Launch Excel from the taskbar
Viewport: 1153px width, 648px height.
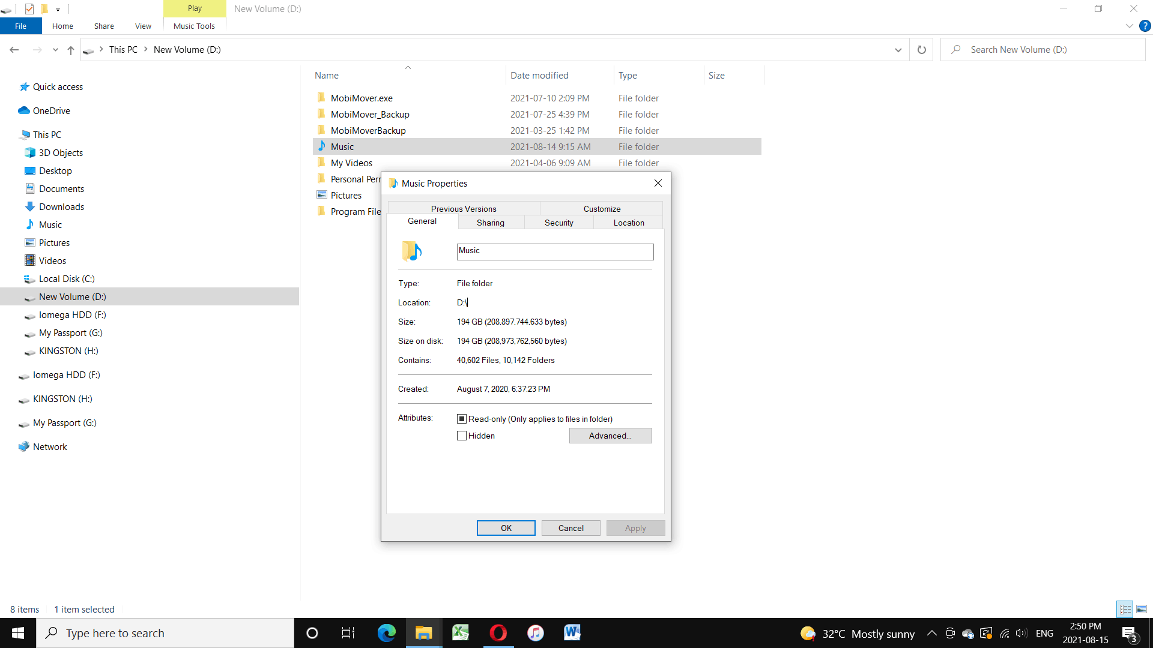461,633
